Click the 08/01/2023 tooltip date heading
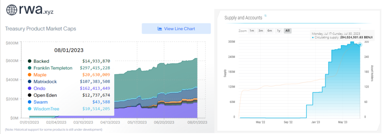 tap(69, 50)
